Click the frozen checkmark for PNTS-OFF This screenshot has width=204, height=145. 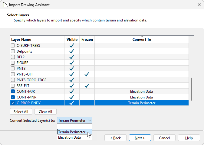[87, 74]
